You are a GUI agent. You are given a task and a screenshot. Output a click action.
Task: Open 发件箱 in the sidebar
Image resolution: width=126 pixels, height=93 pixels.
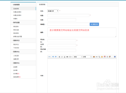[x=15, y=70]
